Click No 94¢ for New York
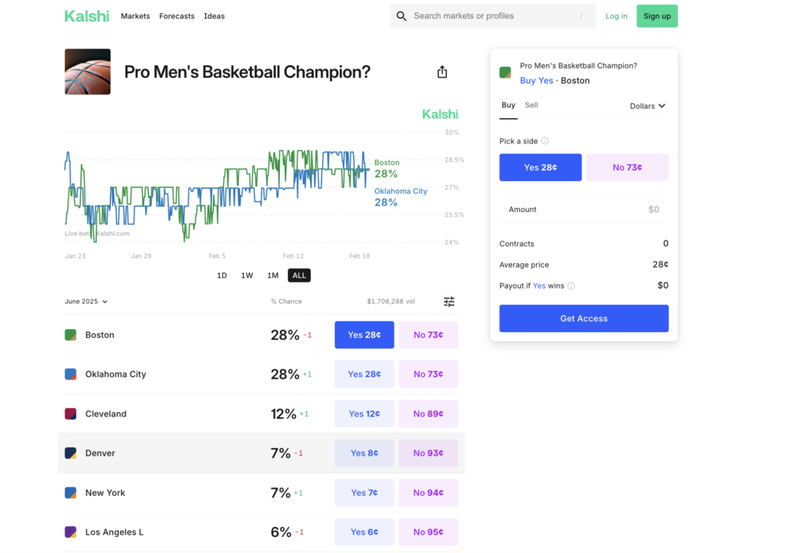 [x=428, y=493]
